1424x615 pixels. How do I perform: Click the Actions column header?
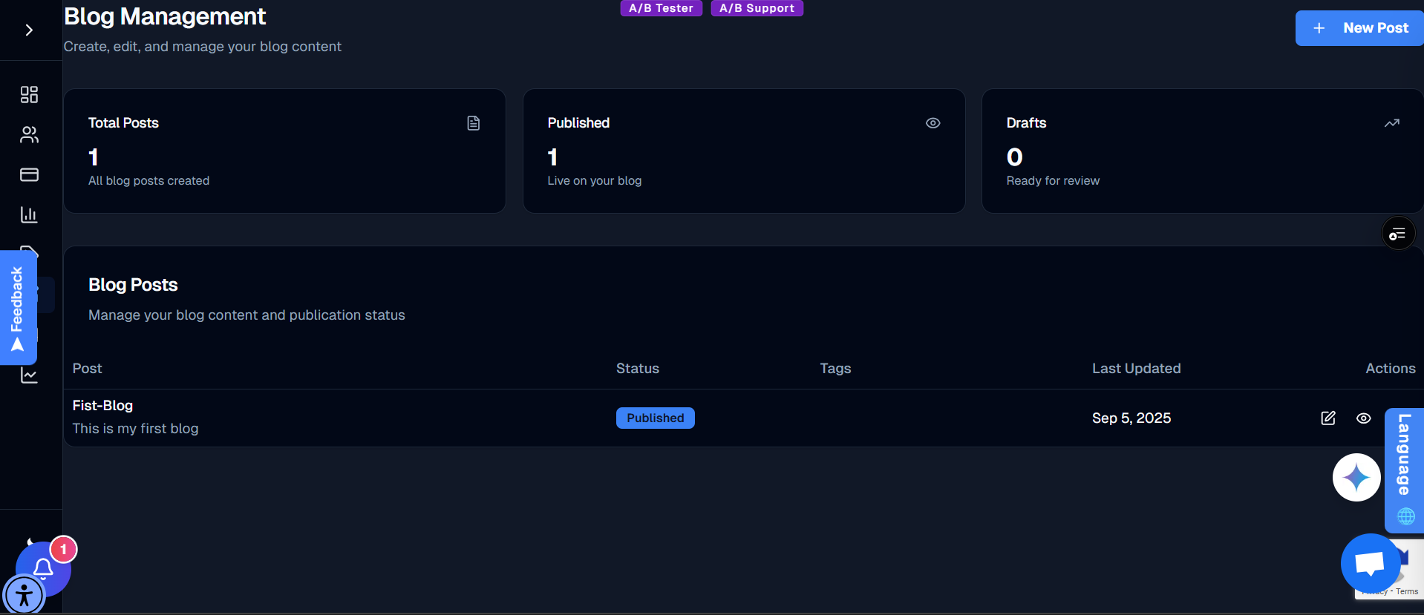pos(1391,368)
